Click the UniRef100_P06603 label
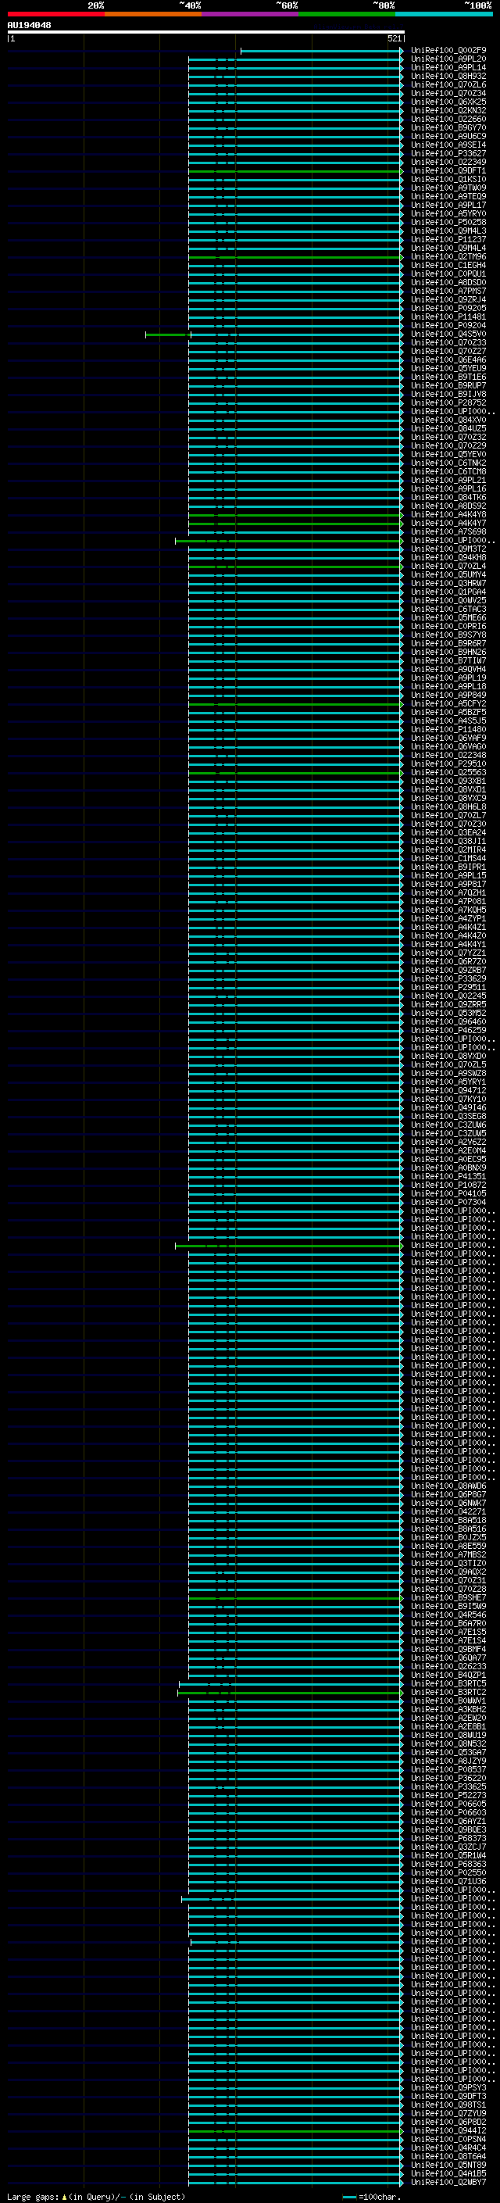Screen dimensions: 500x2203 tap(448, 1812)
